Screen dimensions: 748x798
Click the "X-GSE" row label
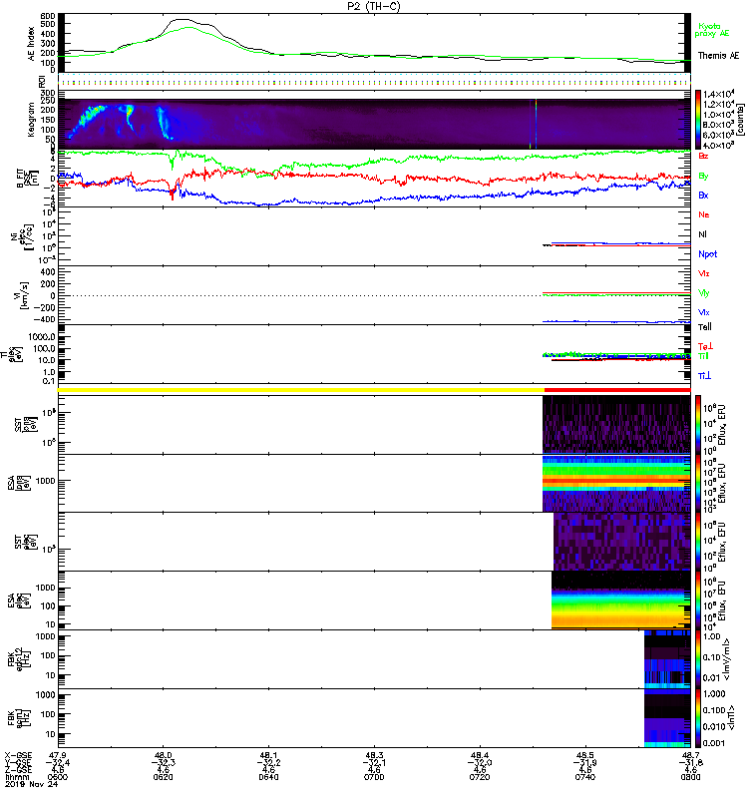18,756
